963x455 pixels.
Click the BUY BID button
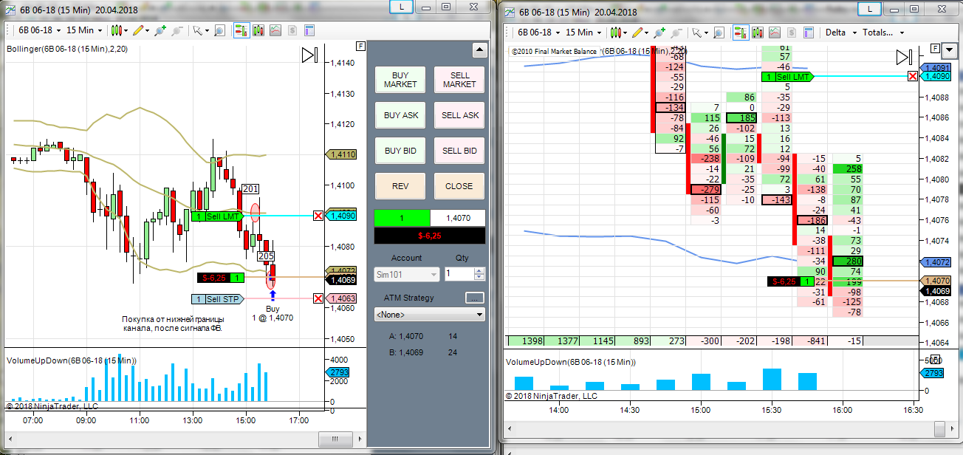pos(400,151)
